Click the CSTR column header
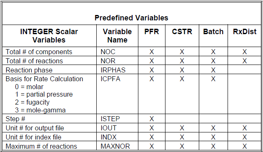Screen dimensions: 263x152 pos(182,32)
